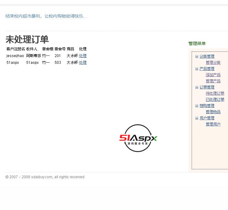Collapse the 荐购管理 tree node icon

pyautogui.click(x=197, y=106)
